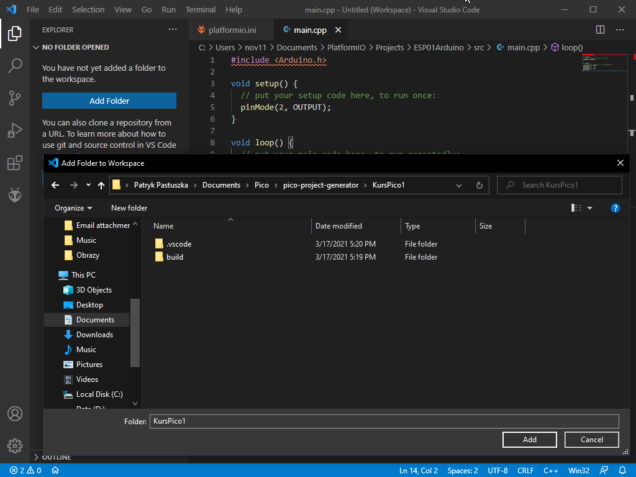Screen dimensions: 636x477
Task: Click the UTF-8 encoding status entry
Action: pyautogui.click(x=497, y=471)
